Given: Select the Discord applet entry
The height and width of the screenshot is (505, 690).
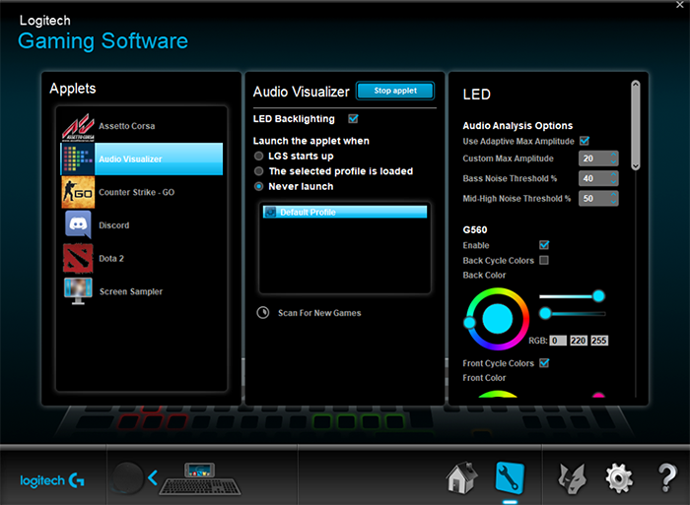Looking at the screenshot, I should 142,225.
